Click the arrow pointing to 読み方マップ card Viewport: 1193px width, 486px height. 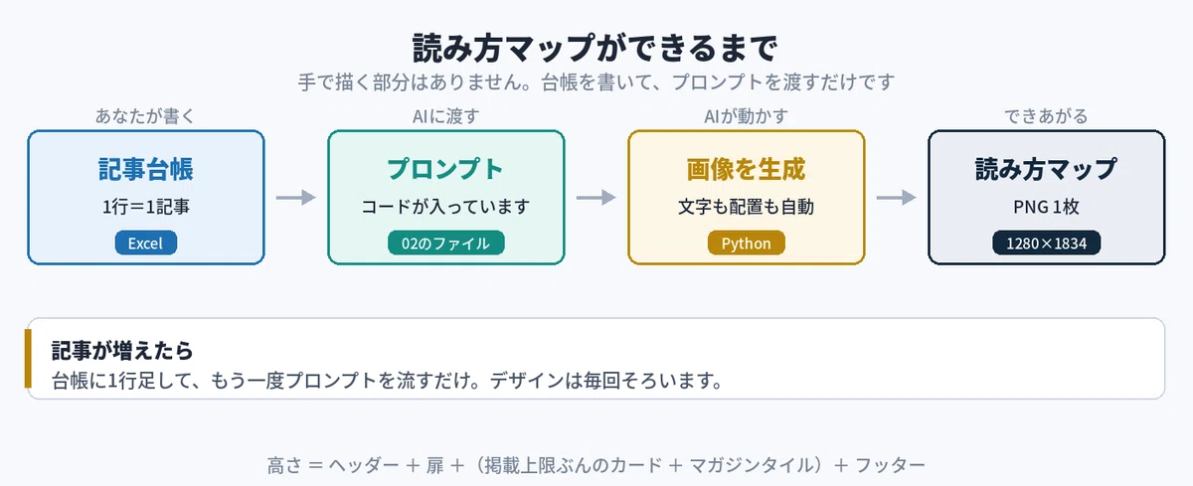point(896,198)
